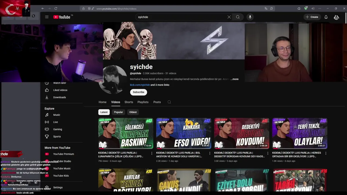Open options for DEDEKTİFİ BÜRODAN KOVDUM video

(x=268, y=153)
